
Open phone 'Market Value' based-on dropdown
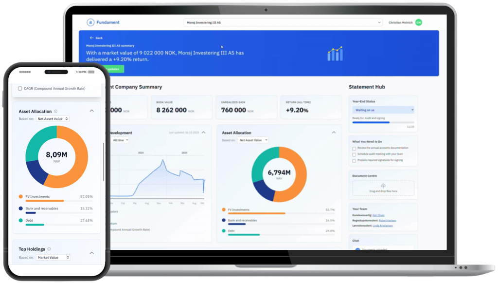(53, 257)
